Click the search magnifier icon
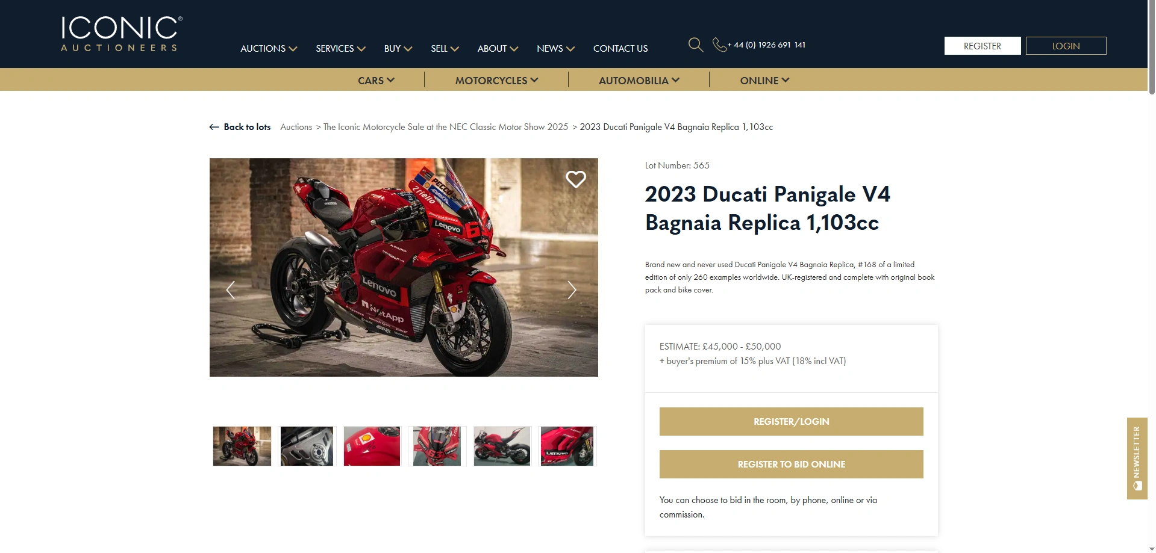 point(696,45)
